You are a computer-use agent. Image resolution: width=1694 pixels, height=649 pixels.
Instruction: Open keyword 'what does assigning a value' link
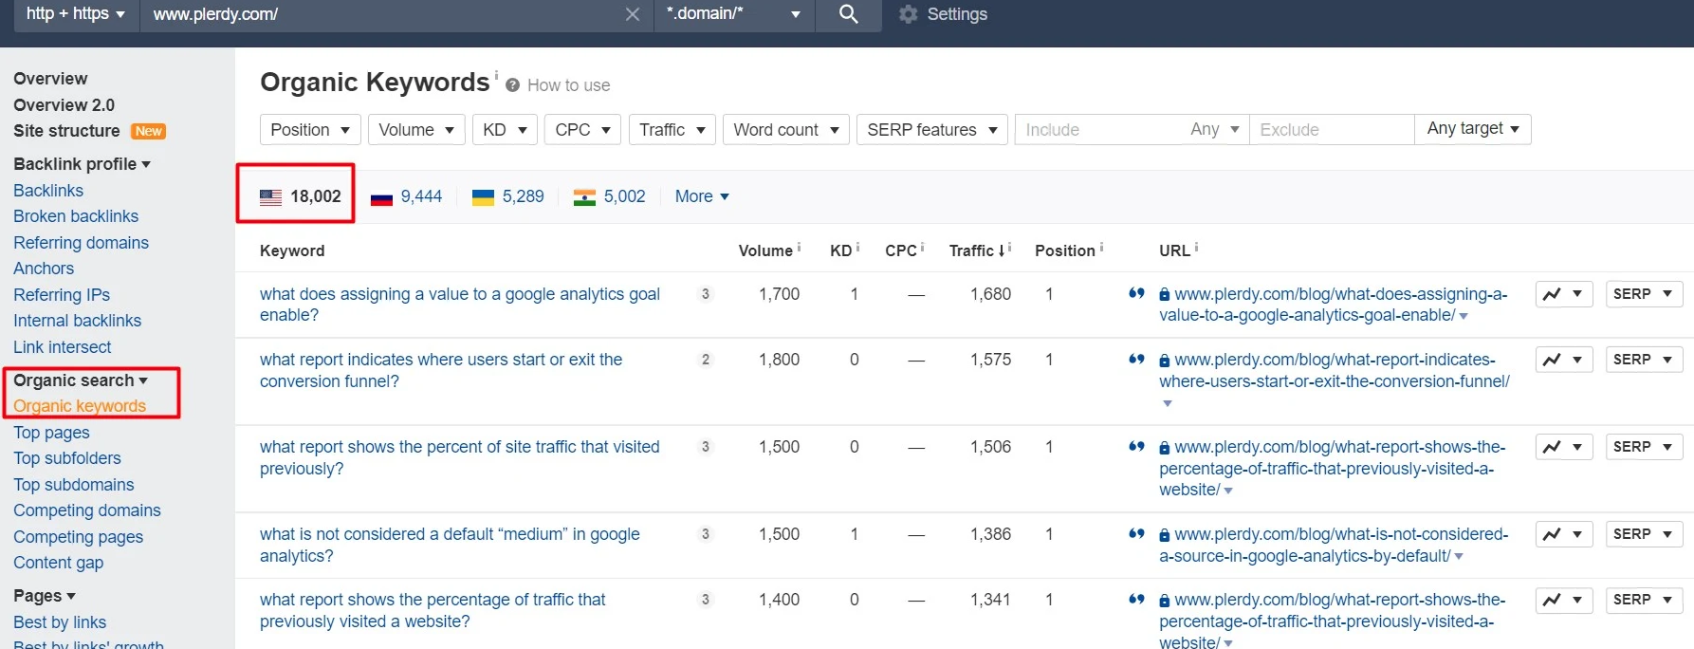coord(460,305)
